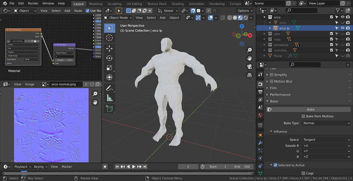The image size is (353, 181).
Task: Select the Cursor tool
Action: pyautogui.click(x=110, y=38)
